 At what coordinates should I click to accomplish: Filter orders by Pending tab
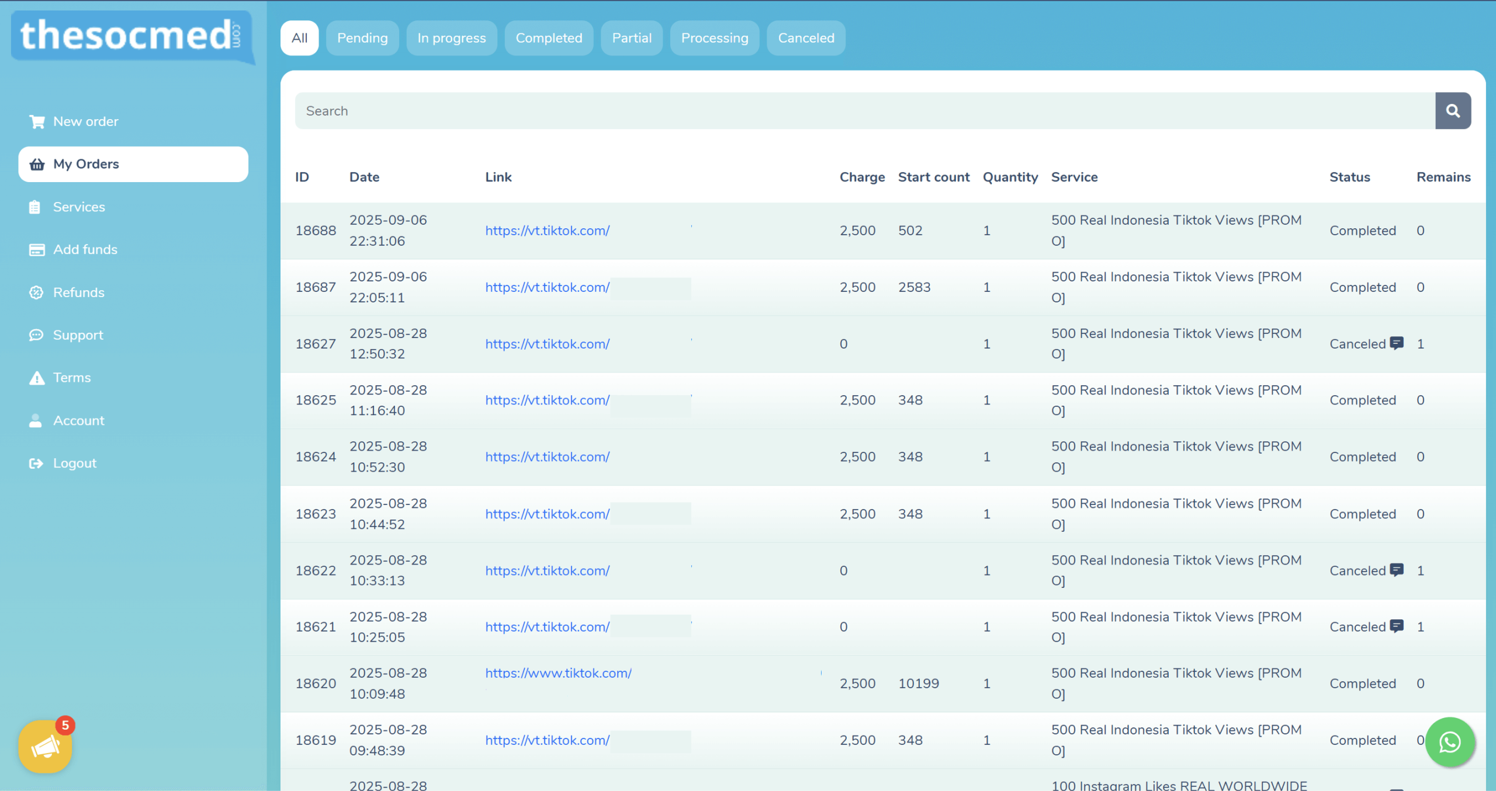pyautogui.click(x=362, y=38)
